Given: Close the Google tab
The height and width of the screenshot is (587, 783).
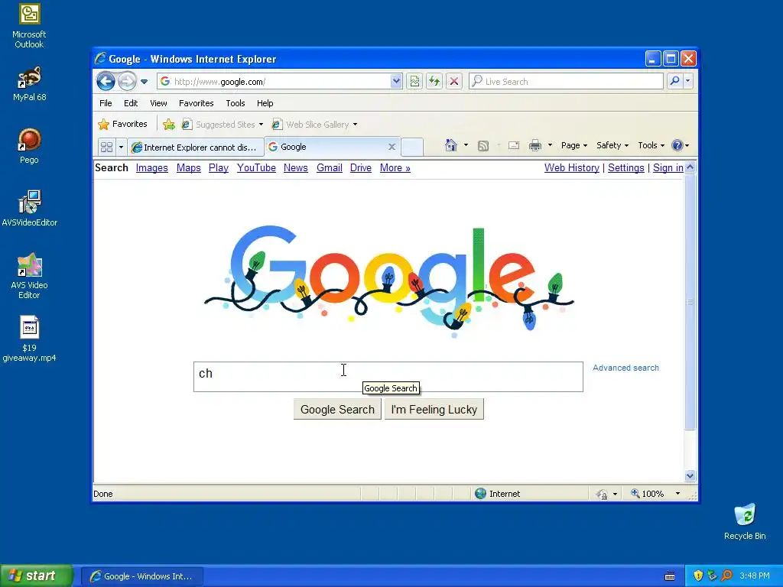Looking at the screenshot, I should pyautogui.click(x=392, y=147).
